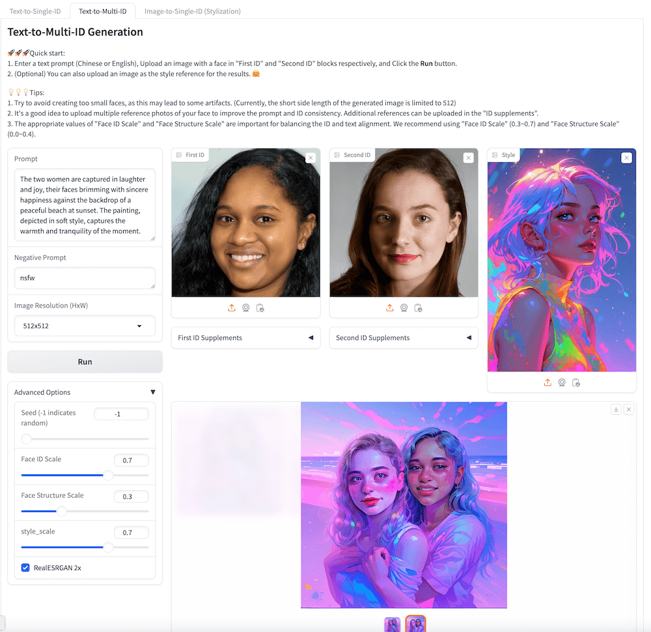Collapse the Advanced Options panel
651x632 pixels.
tap(152, 392)
